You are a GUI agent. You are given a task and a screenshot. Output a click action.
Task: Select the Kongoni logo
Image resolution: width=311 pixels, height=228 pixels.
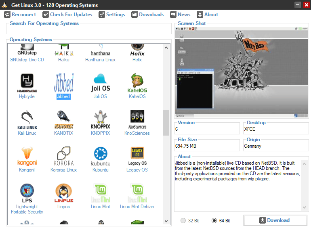click(x=27, y=156)
